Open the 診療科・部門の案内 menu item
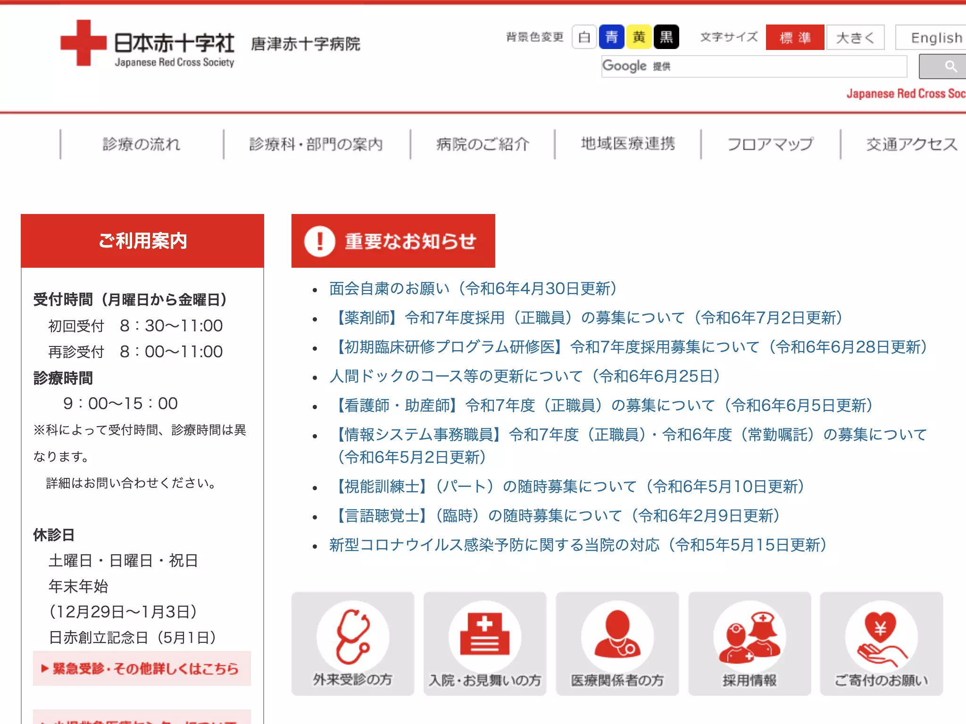The height and width of the screenshot is (724, 966). tap(316, 144)
